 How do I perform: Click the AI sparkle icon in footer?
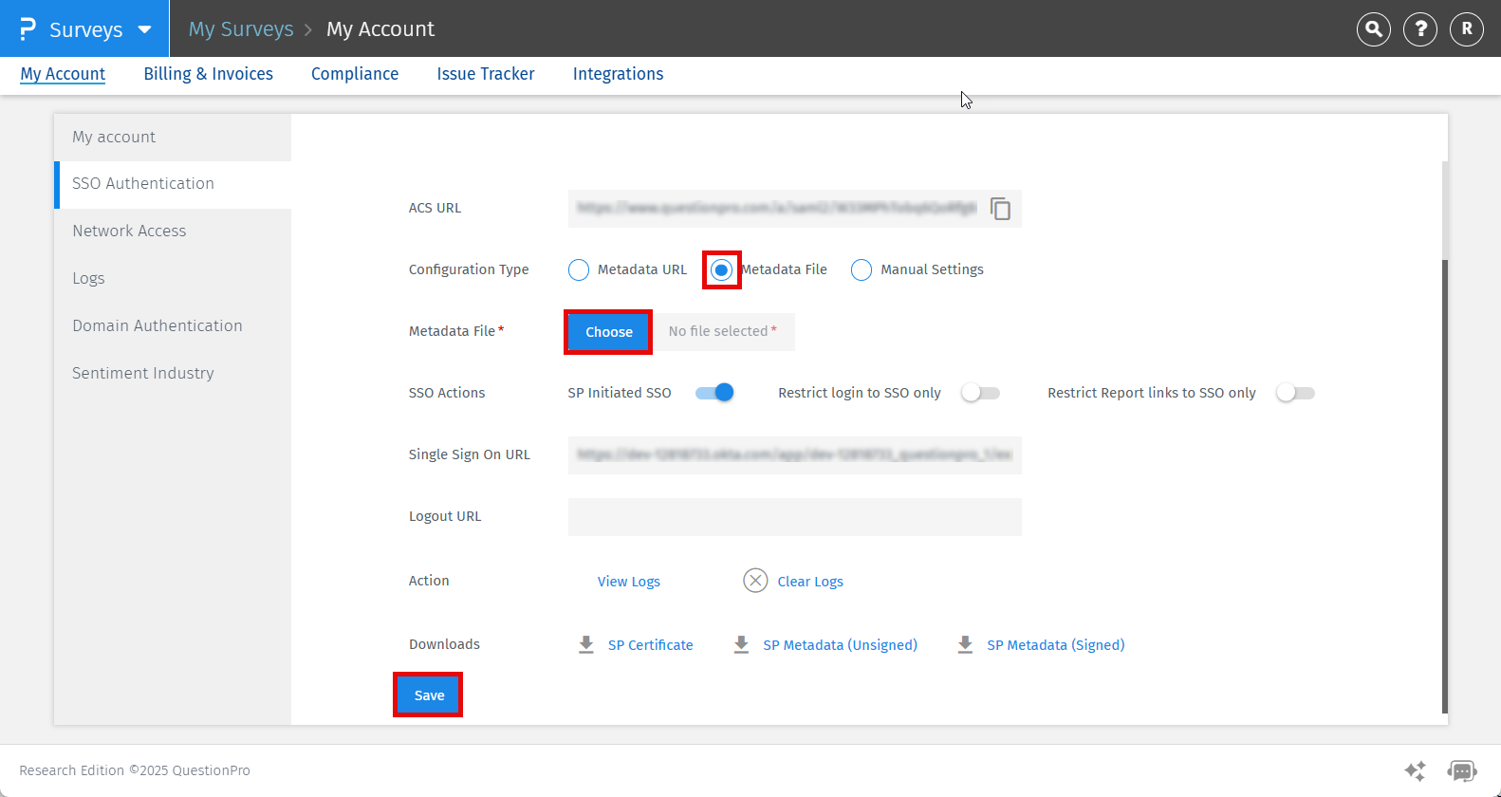[1415, 770]
